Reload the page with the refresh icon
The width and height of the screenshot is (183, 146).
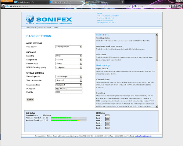130,6
